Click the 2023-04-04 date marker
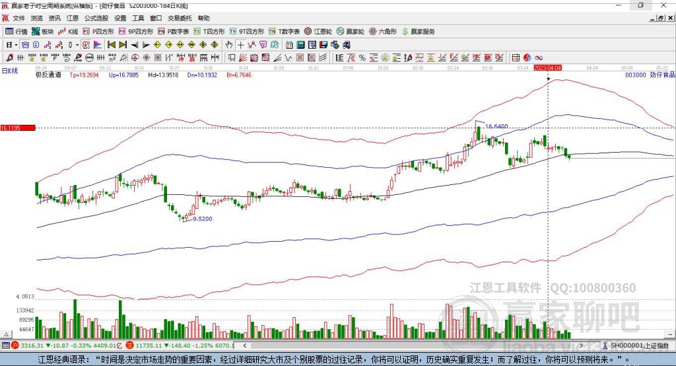 click(547, 68)
